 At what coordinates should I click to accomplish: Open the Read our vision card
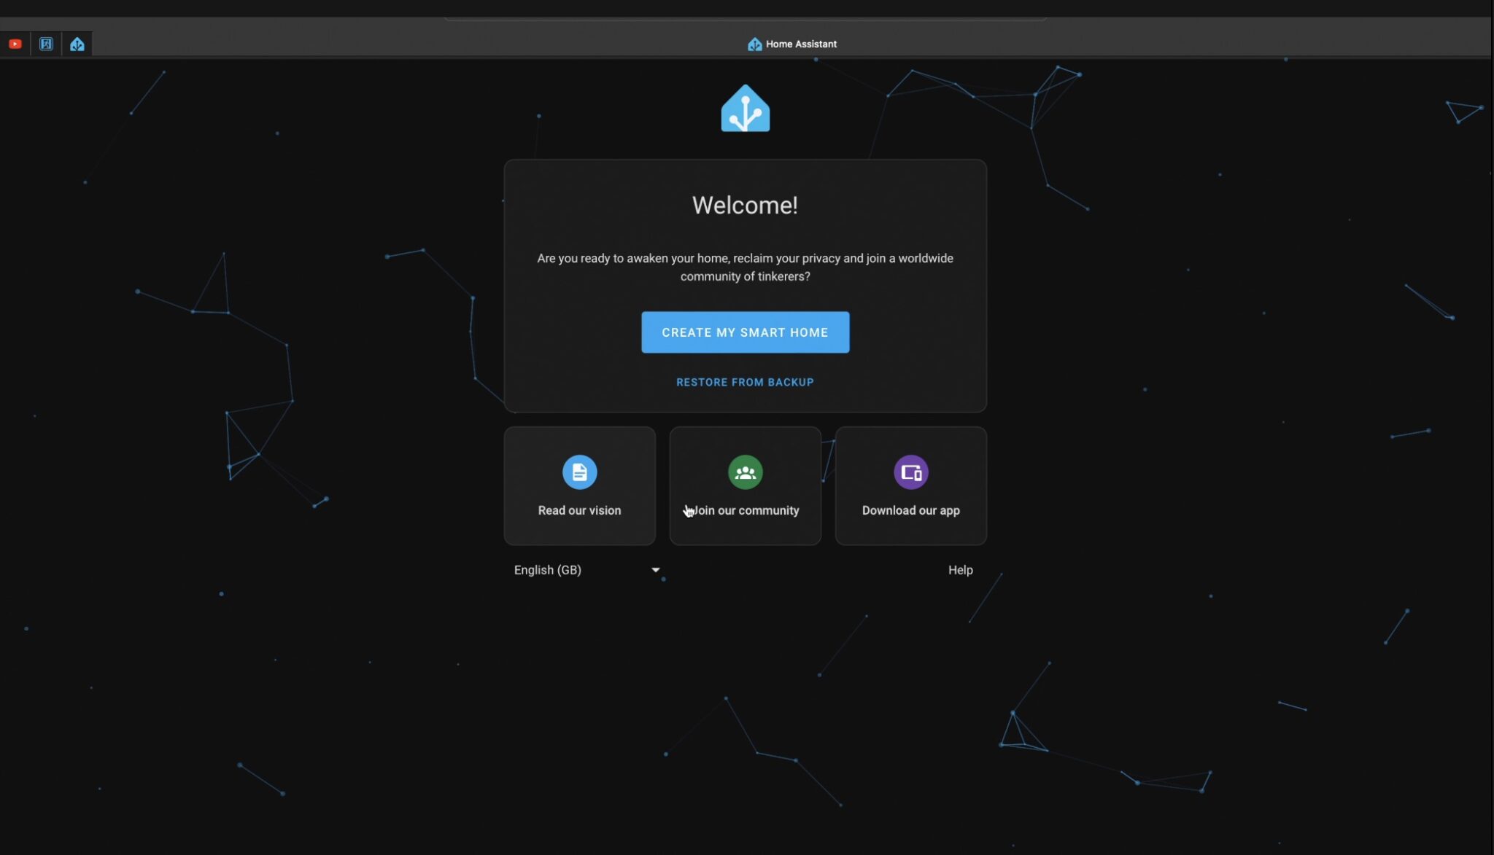click(x=578, y=485)
